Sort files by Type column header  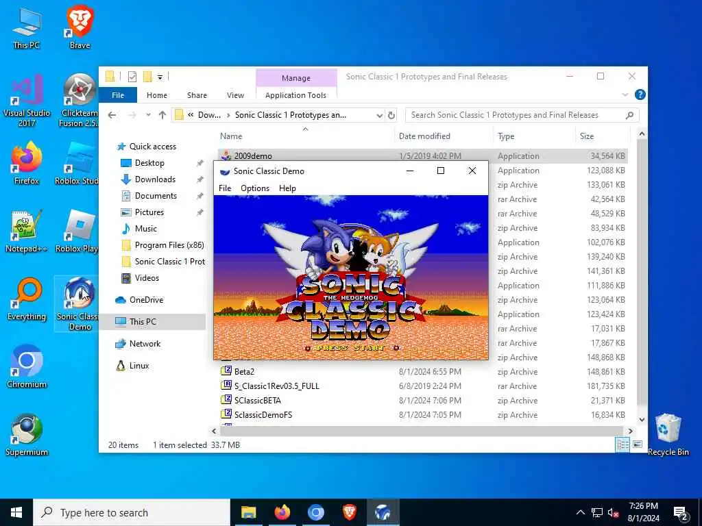pos(533,136)
